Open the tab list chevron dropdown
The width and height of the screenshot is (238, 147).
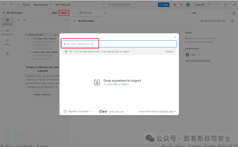pos(184,13)
